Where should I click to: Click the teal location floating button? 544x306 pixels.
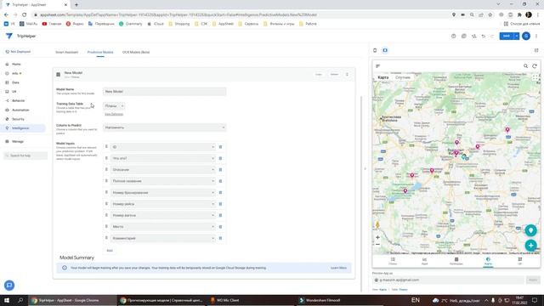point(530,230)
